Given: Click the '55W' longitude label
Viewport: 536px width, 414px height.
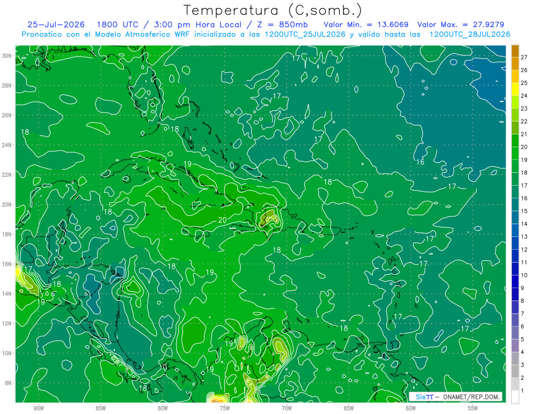Looking at the screenshot, I should [x=473, y=409].
